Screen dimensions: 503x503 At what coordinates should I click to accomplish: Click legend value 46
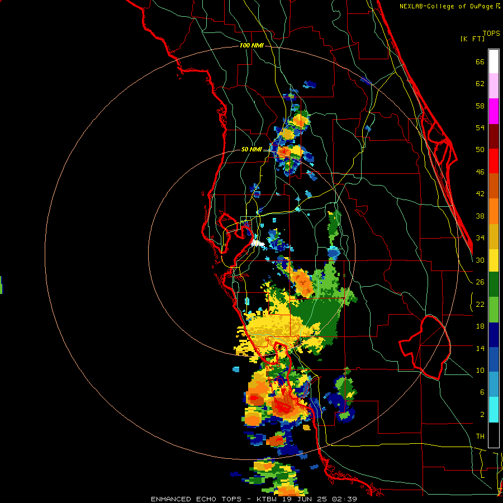pyautogui.click(x=480, y=172)
